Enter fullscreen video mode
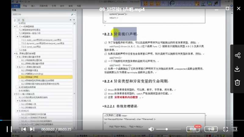This screenshot has height=137, width=244. click(226, 129)
